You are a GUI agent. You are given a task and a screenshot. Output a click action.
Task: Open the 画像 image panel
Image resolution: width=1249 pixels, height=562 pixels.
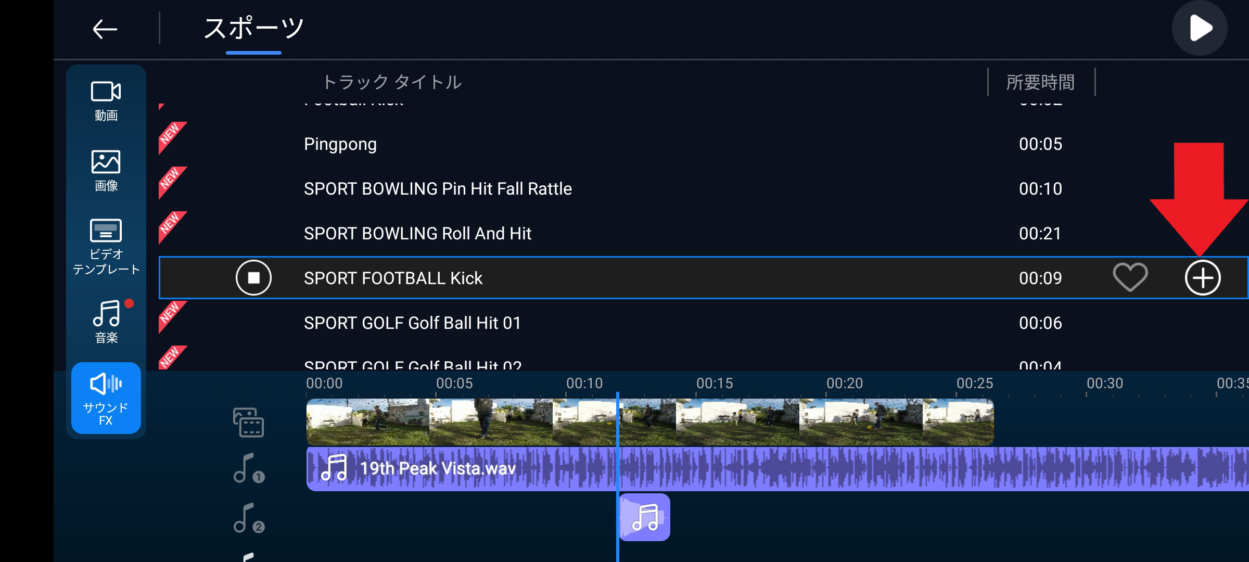click(106, 171)
